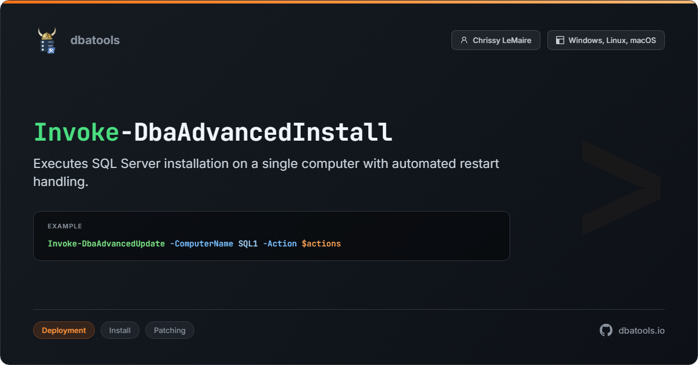Viewport: 698px width, 365px height.
Task: Click the user icon beside Chrissy LeMaire
Action: coord(464,40)
